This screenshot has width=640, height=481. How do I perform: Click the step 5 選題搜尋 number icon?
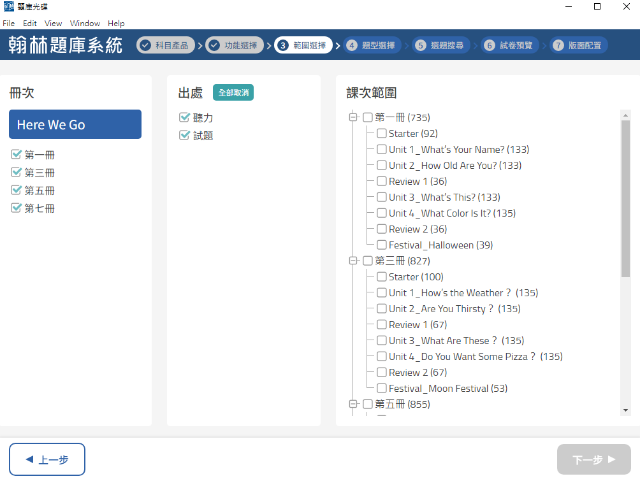pos(421,45)
